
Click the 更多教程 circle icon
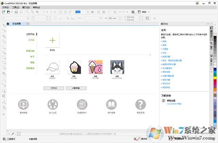23,104
